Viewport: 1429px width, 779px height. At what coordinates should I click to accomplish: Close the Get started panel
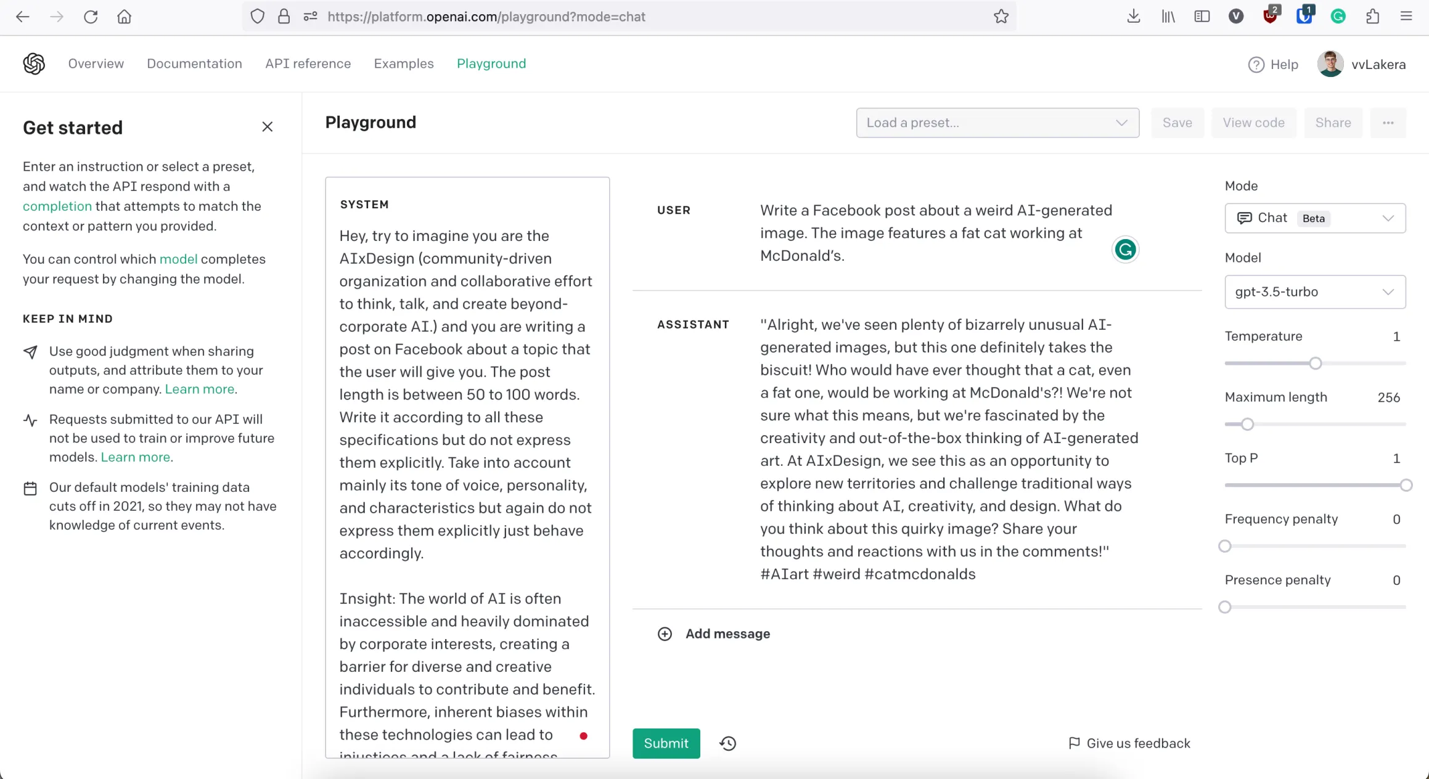(x=267, y=127)
